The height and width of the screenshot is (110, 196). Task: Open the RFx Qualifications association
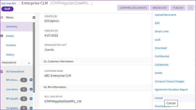point(13,99)
